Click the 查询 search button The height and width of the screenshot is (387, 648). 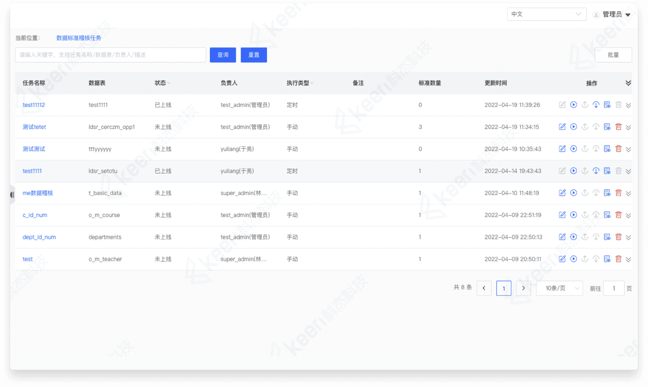click(223, 55)
